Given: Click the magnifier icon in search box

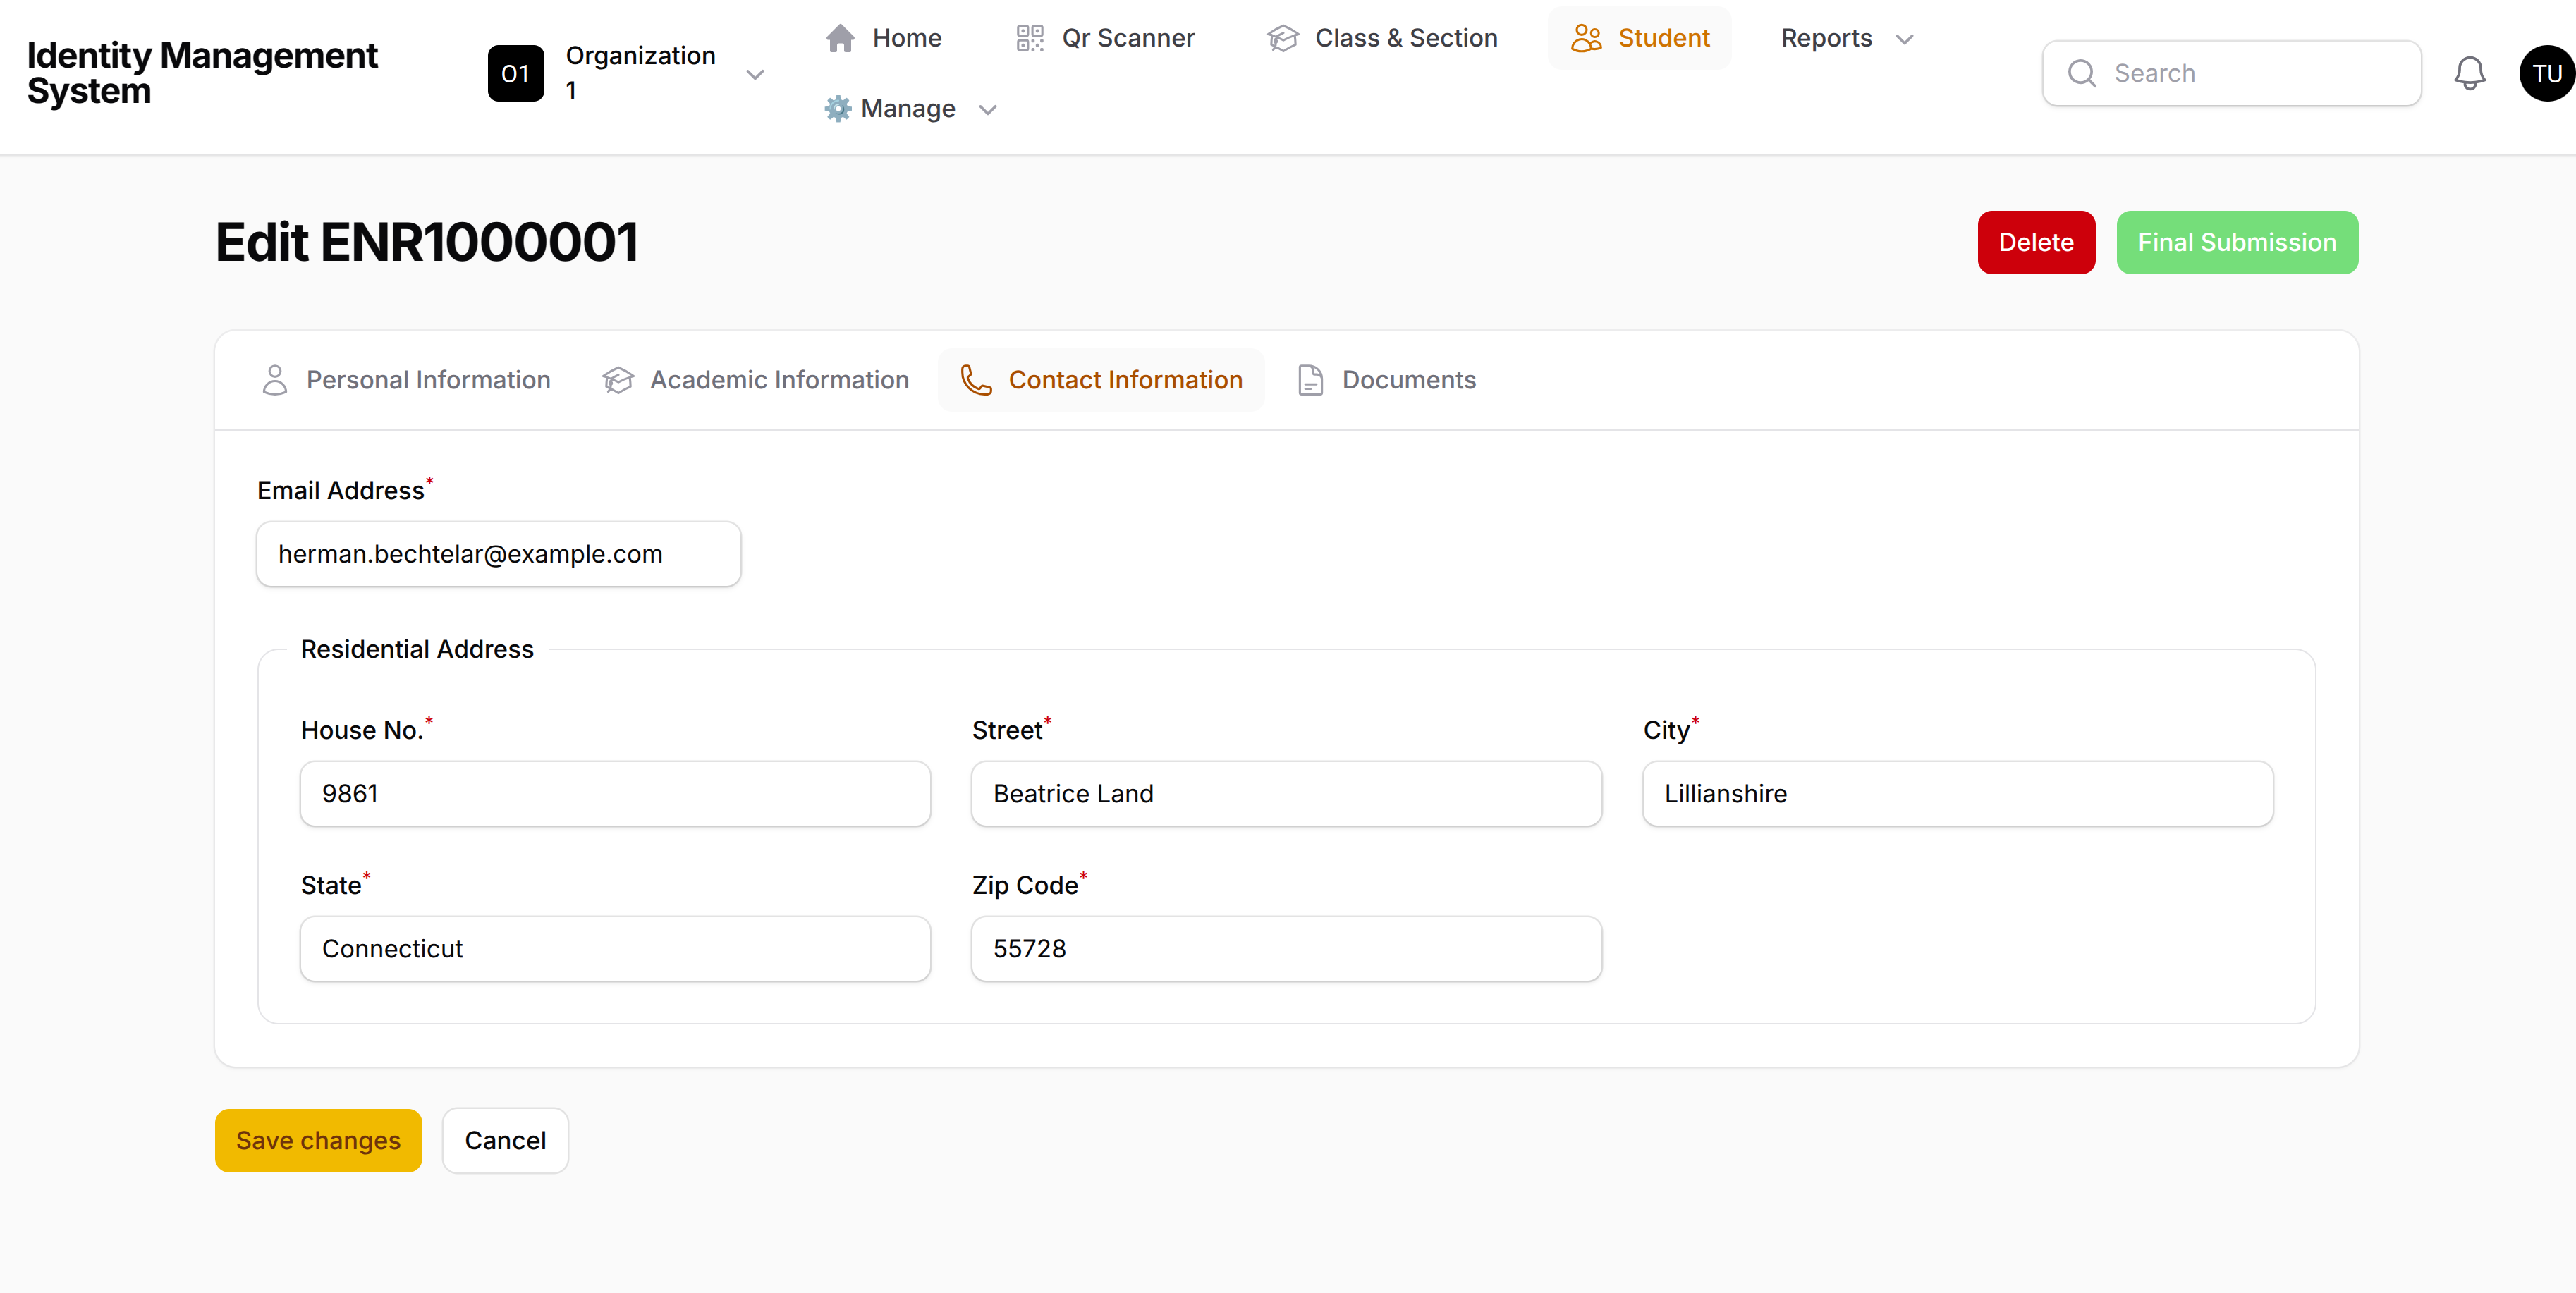Looking at the screenshot, I should pyautogui.click(x=2081, y=73).
